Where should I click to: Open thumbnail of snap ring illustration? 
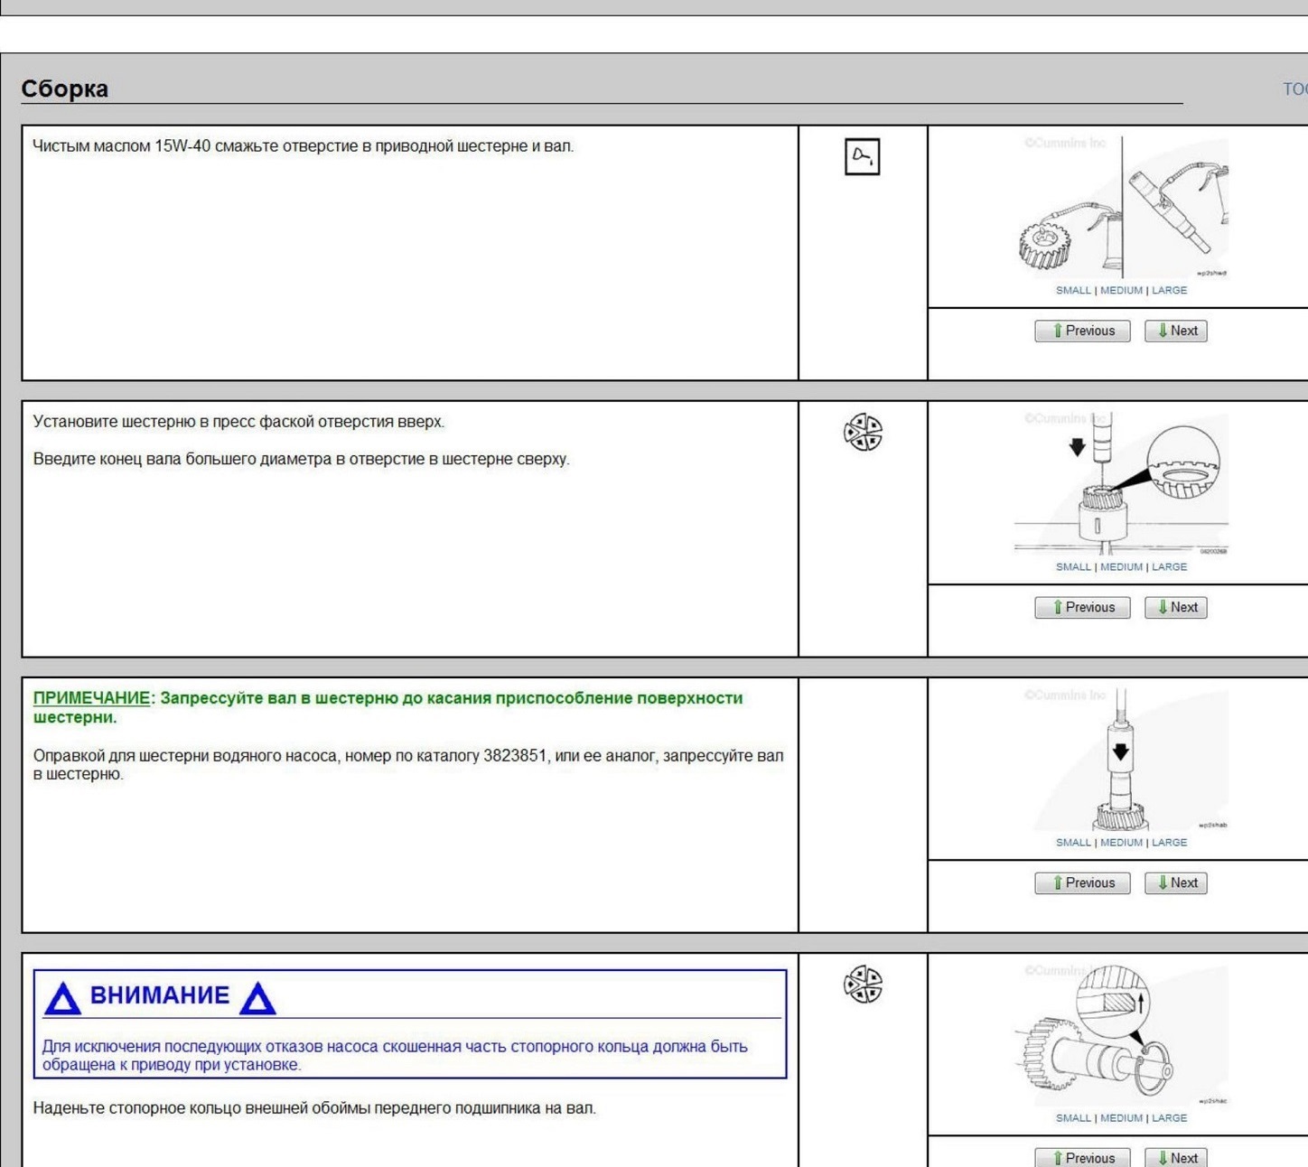click(1123, 1037)
